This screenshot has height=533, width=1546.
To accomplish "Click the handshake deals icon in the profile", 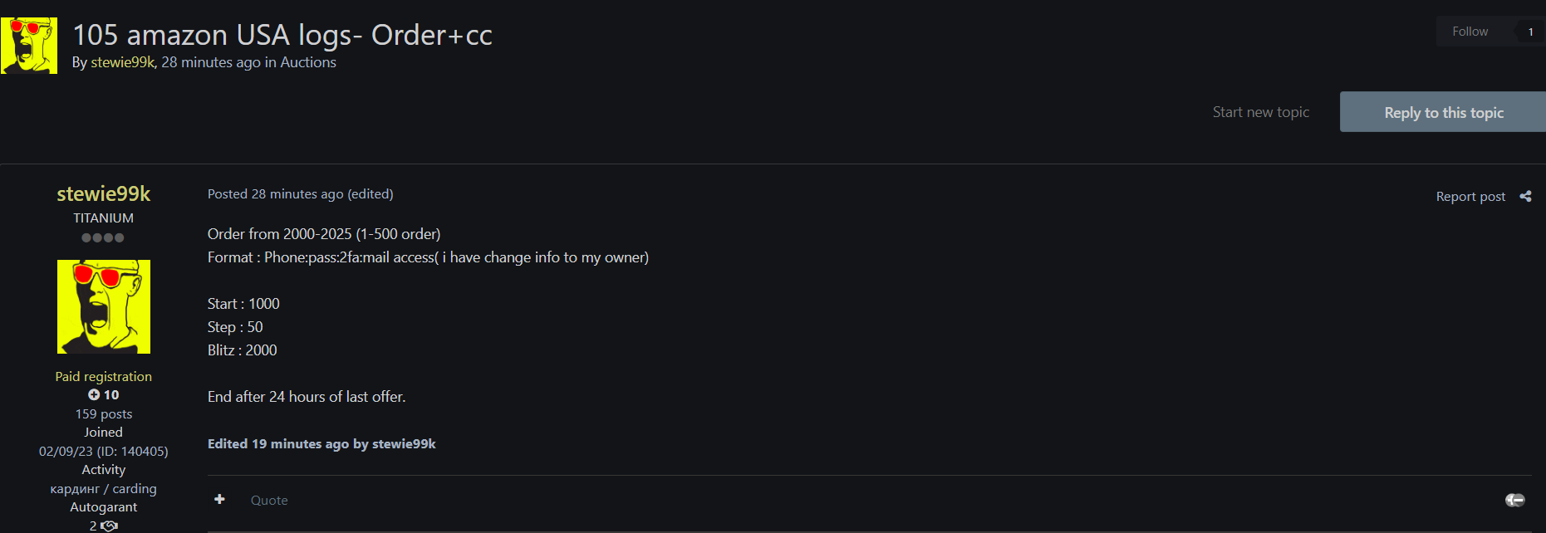I will [109, 526].
